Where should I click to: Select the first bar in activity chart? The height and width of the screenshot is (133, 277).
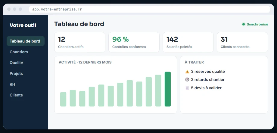click(x=63, y=99)
